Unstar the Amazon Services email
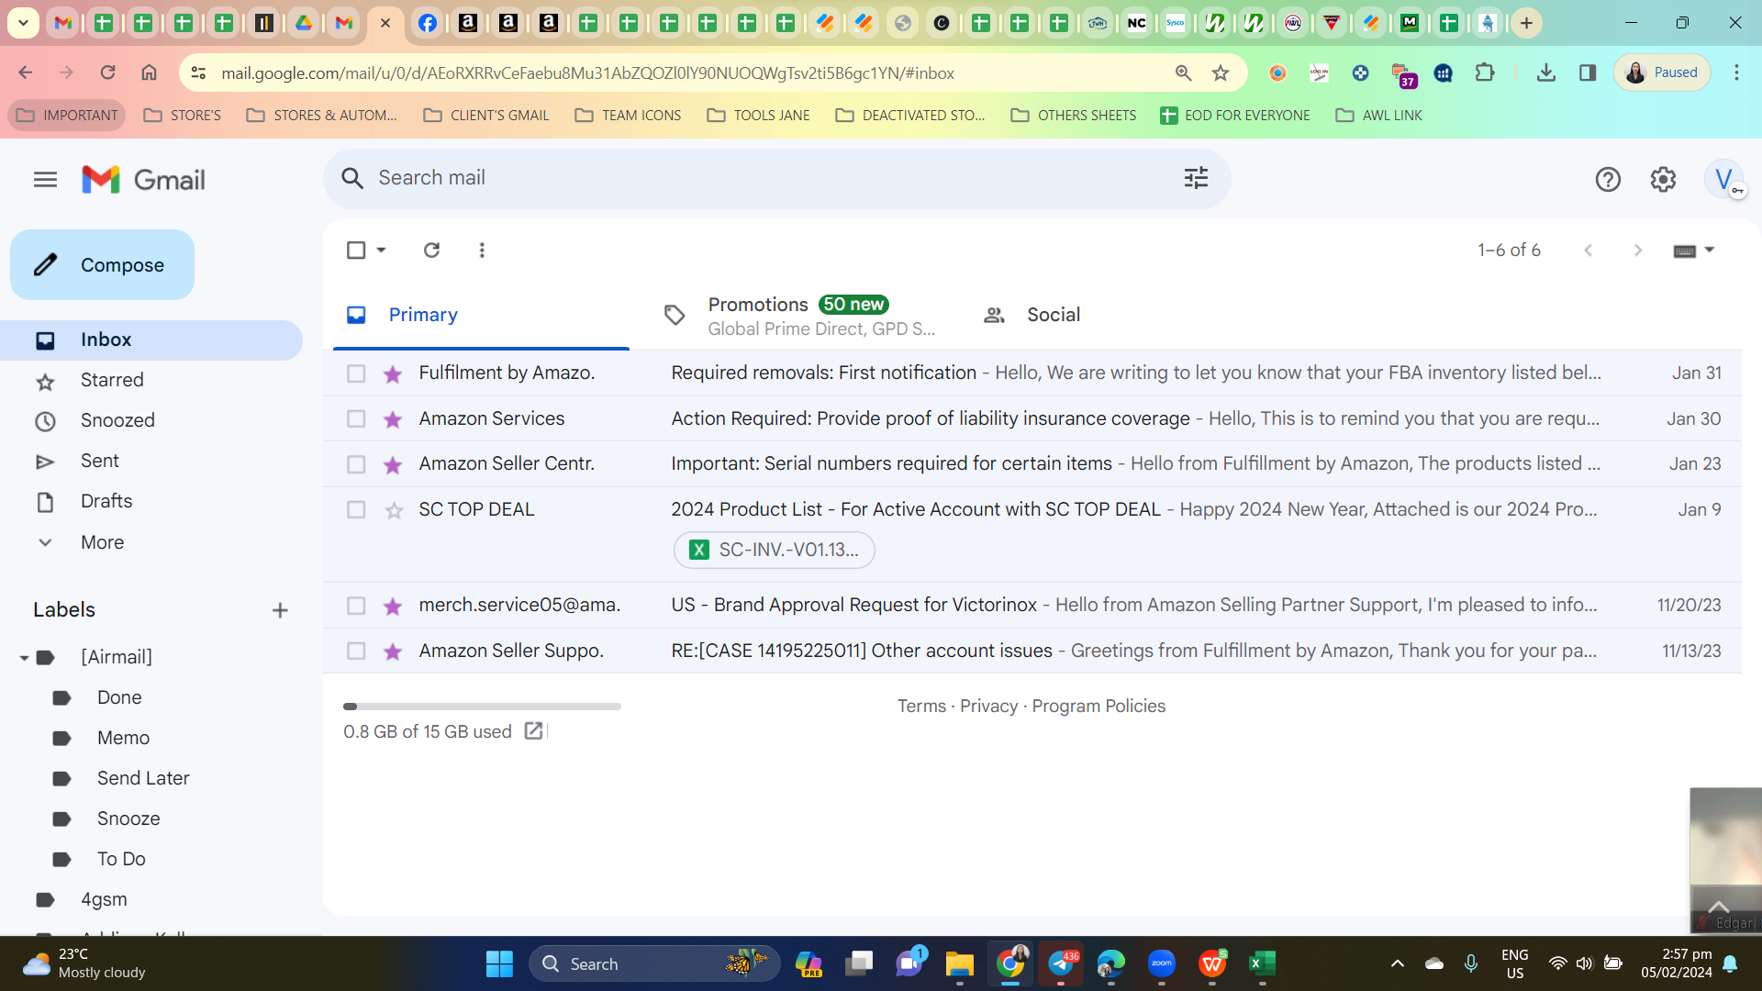 click(x=394, y=419)
